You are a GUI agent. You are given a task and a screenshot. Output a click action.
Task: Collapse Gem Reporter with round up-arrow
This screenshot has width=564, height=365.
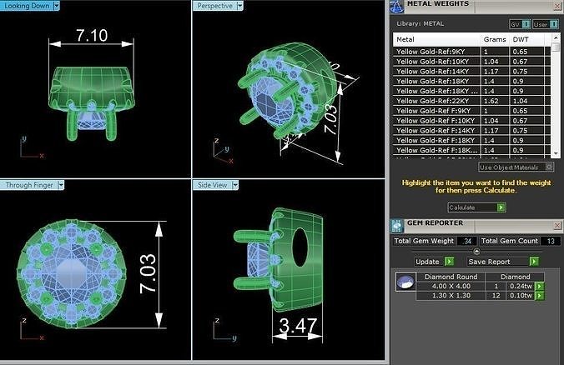click(476, 251)
